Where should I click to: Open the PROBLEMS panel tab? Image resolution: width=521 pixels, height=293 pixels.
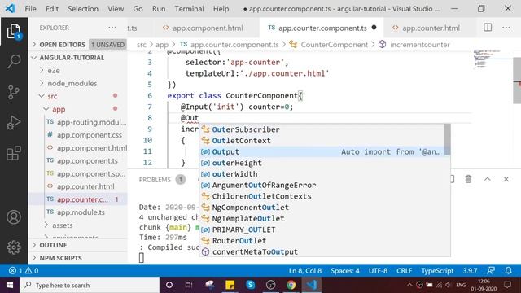click(x=155, y=180)
